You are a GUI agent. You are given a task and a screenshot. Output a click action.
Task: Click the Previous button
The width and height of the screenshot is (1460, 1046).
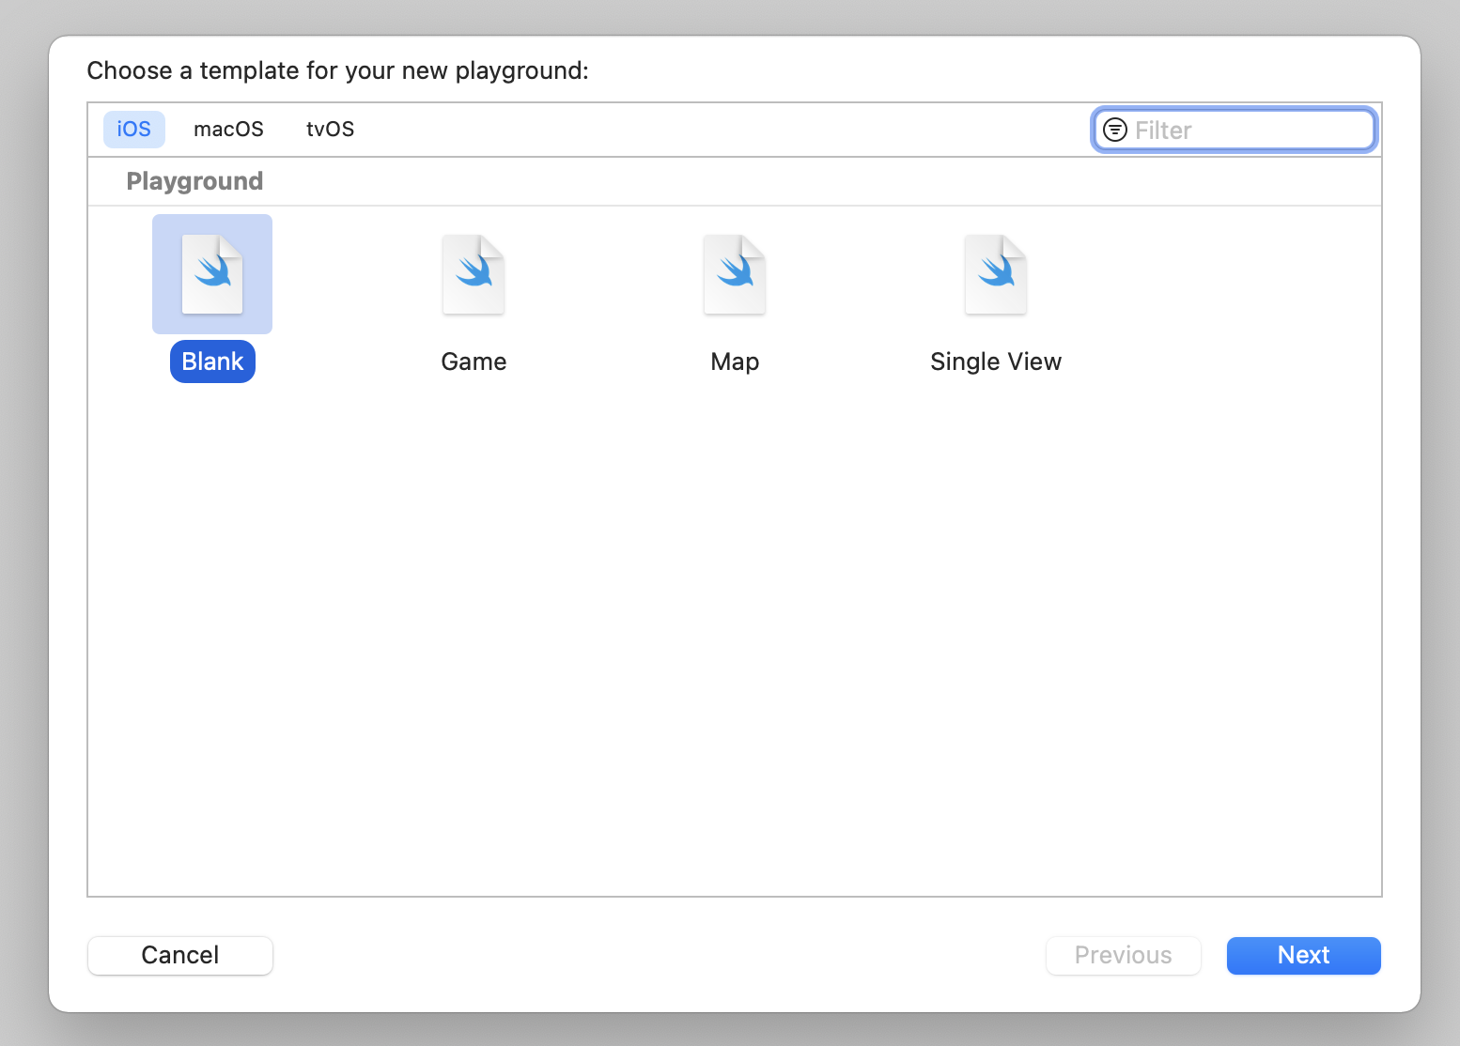[1124, 956]
